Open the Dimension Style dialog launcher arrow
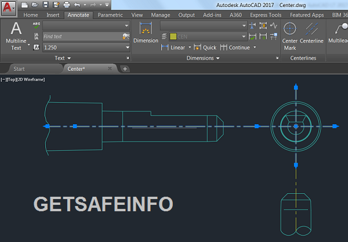This screenshot has height=242, width=348. [277, 58]
